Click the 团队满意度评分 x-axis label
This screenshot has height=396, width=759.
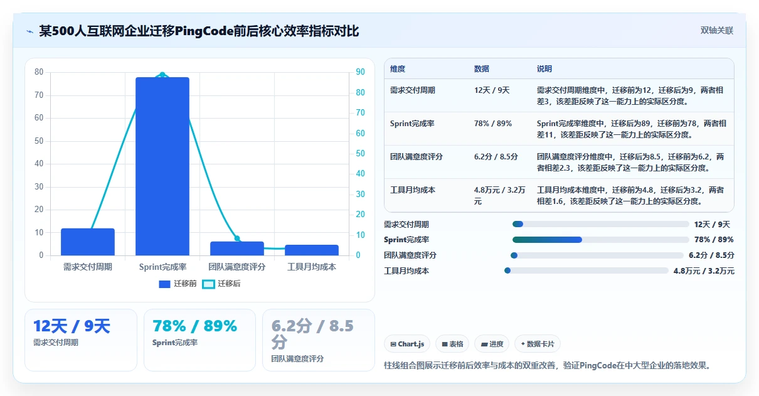click(x=237, y=267)
